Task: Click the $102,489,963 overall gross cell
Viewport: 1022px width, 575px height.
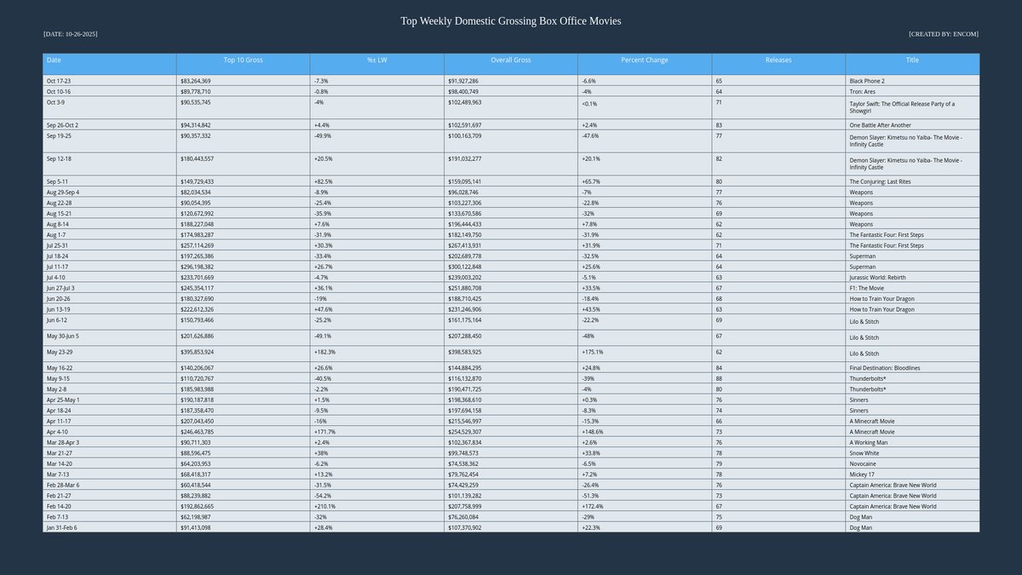Action: click(511, 107)
